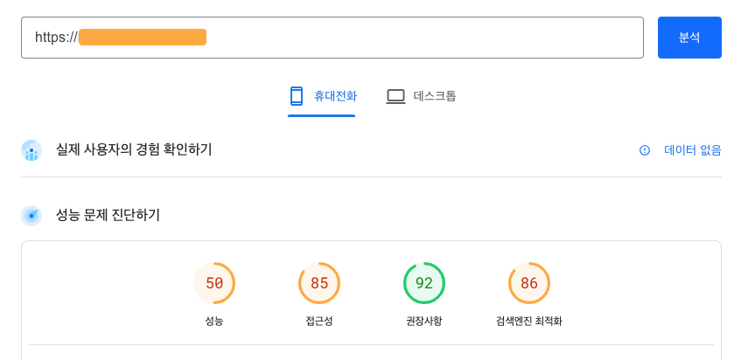Switch to the 데스크톱 desktop tab
The height and width of the screenshot is (360, 741).
(x=421, y=97)
